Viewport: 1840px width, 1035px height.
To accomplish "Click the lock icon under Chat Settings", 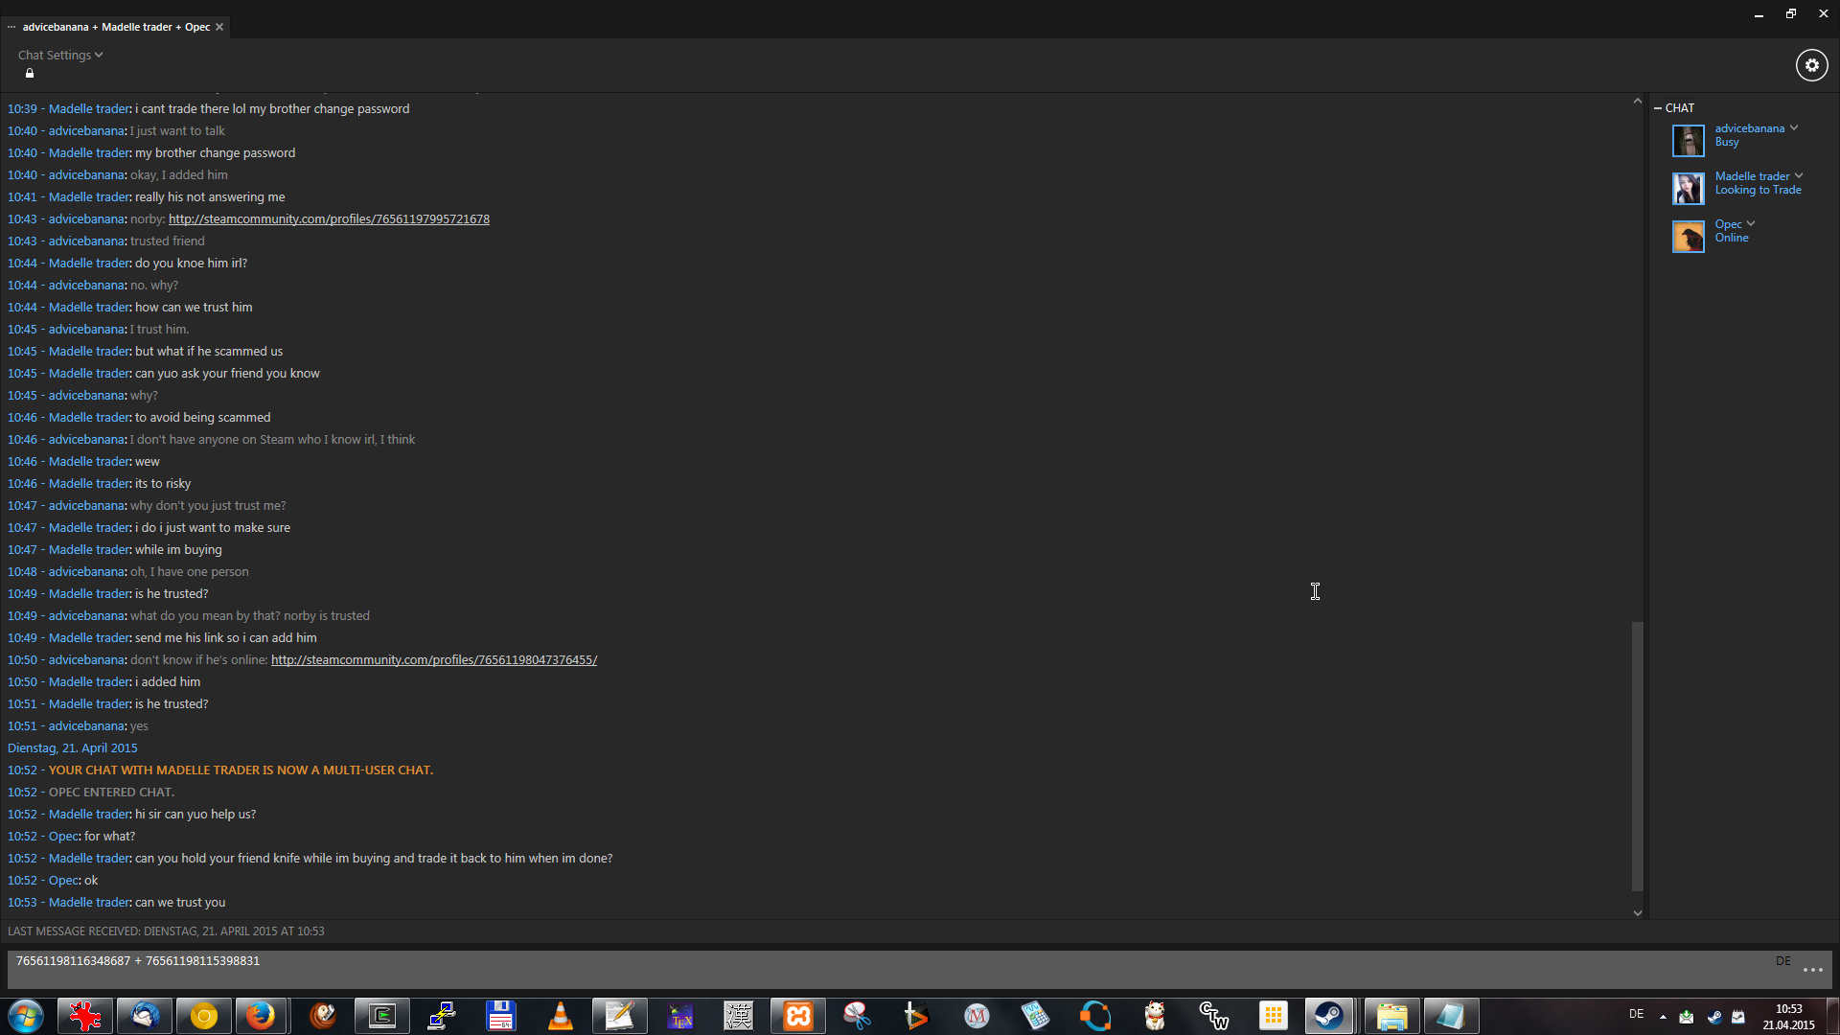I will click(x=30, y=74).
